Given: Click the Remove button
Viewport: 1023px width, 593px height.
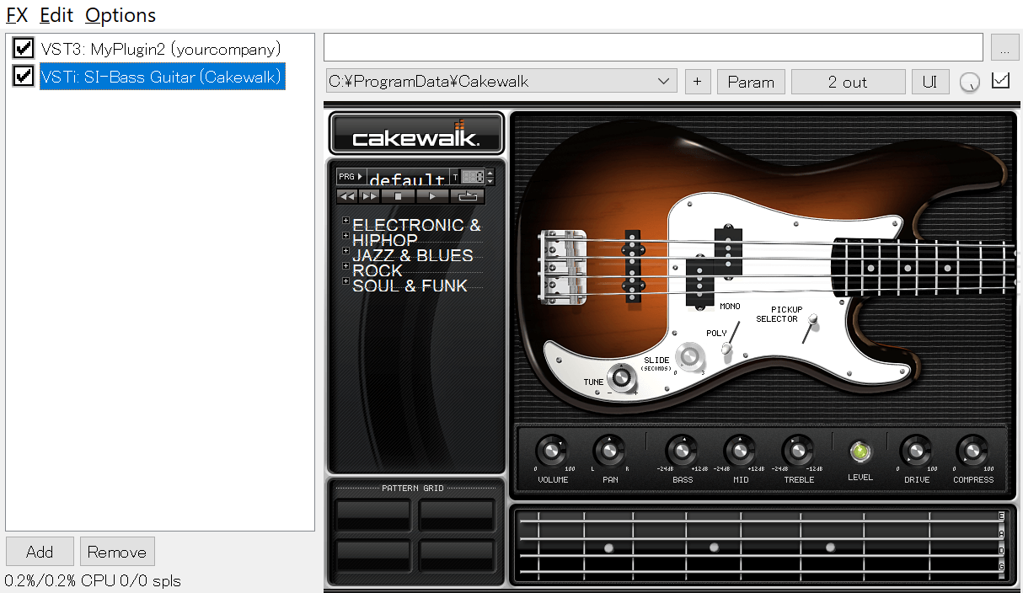Looking at the screenshot, I should point(117,552).
